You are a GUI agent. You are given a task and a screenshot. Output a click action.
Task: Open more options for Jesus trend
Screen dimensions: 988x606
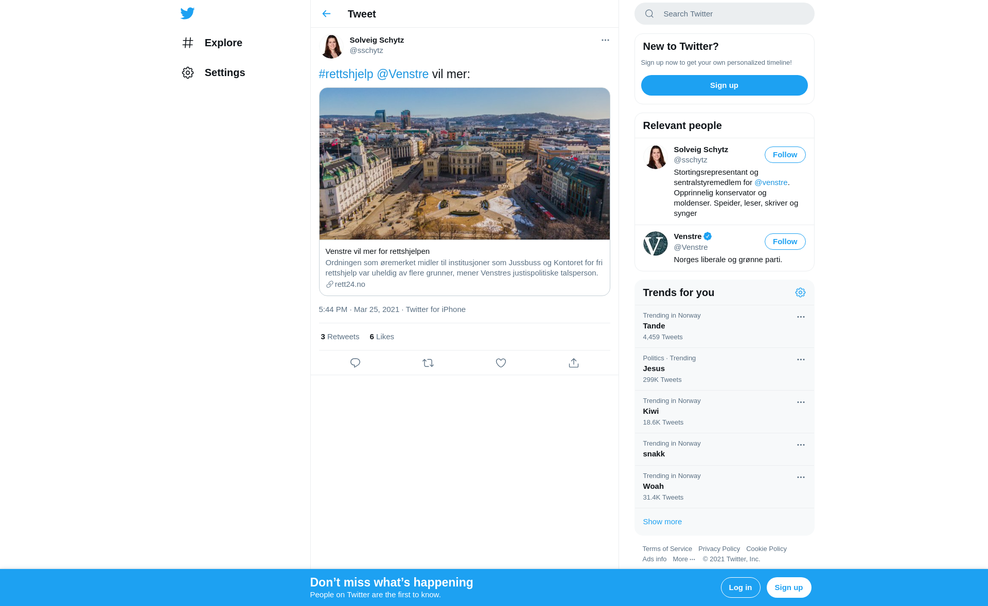pyautogui.click(x=801, y=360)
